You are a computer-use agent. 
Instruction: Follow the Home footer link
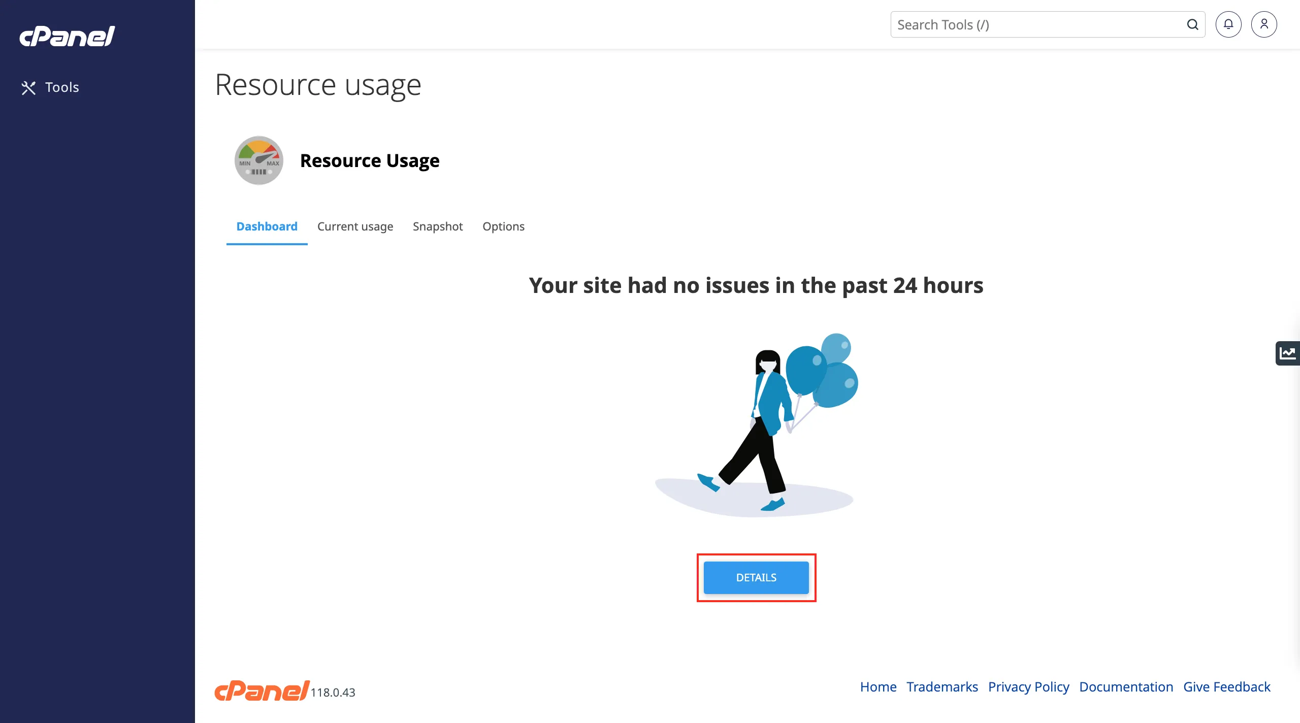pos(879,687)
